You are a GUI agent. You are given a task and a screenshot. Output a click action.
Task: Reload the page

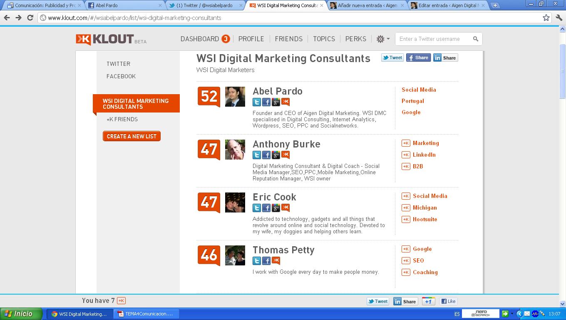click(30, 17)
